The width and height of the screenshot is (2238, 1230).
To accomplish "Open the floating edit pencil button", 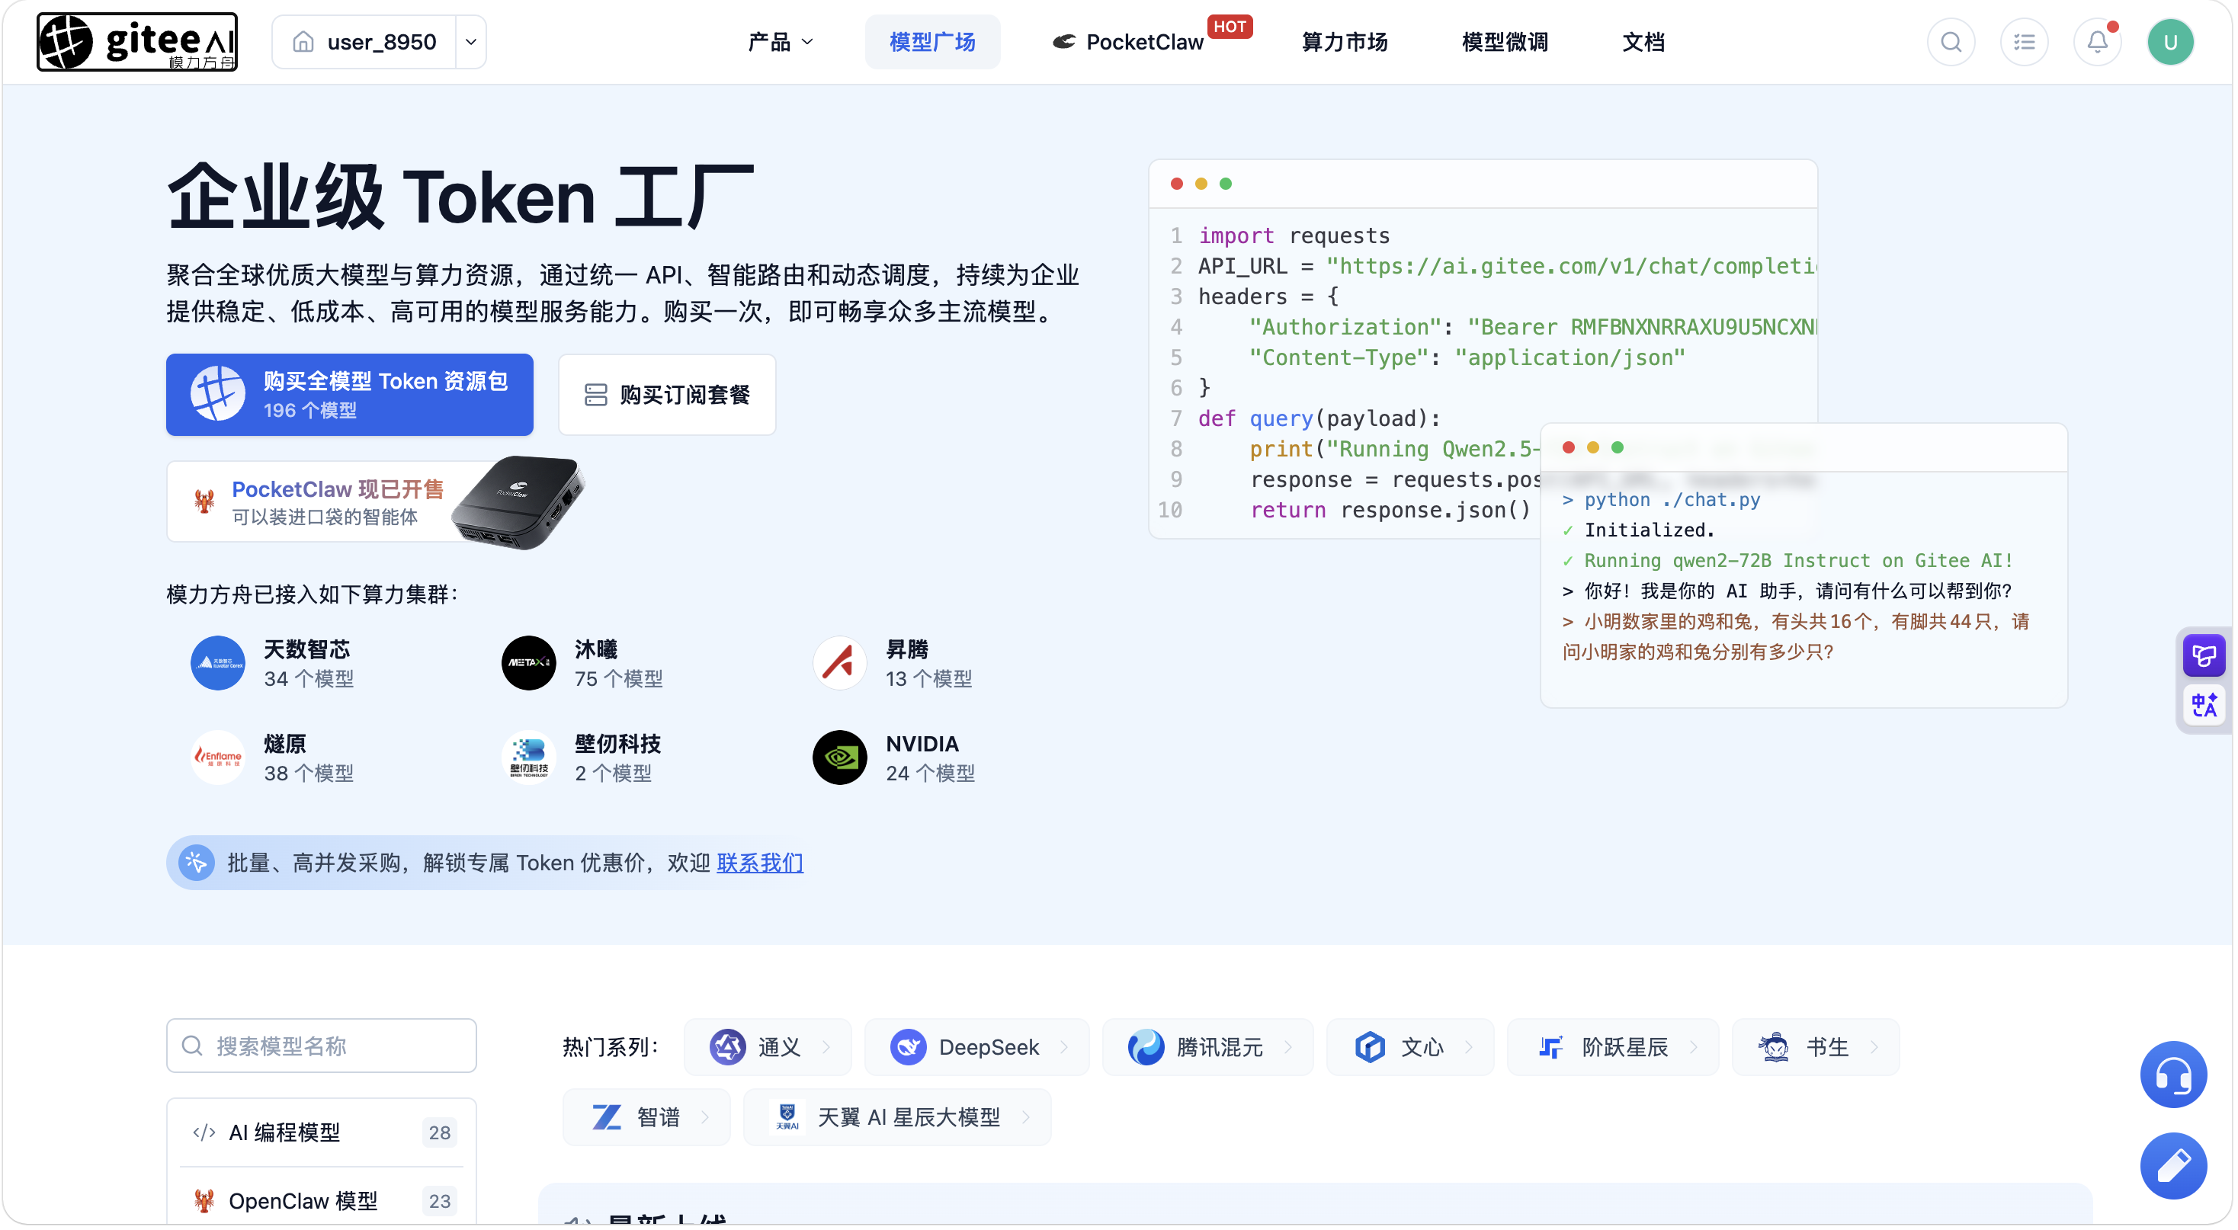I will tap(2173, 1166).
